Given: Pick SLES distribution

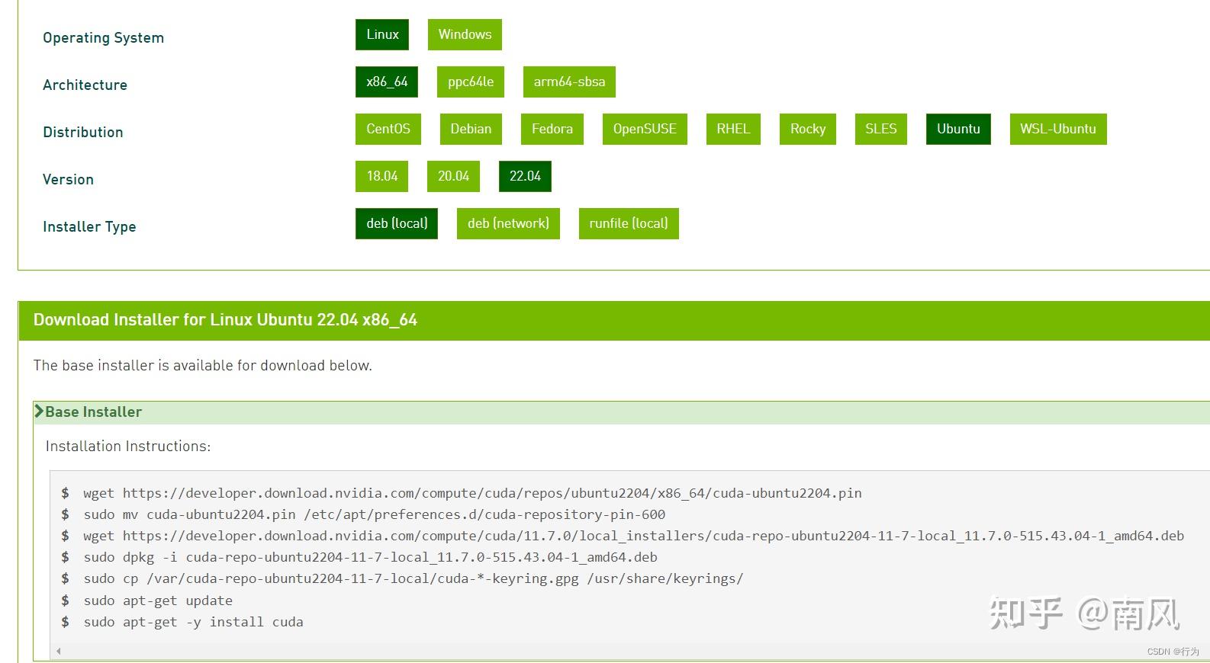Looking at the screenshot, I should [881, 130].
